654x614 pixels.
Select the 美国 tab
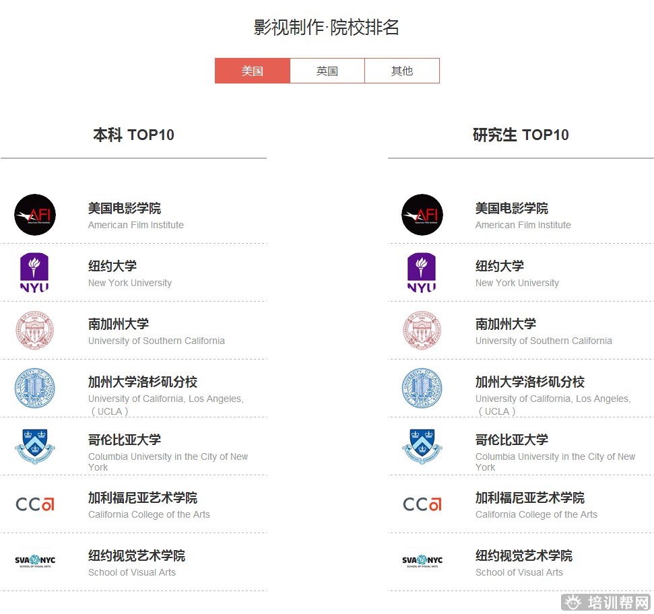[253, 71]
